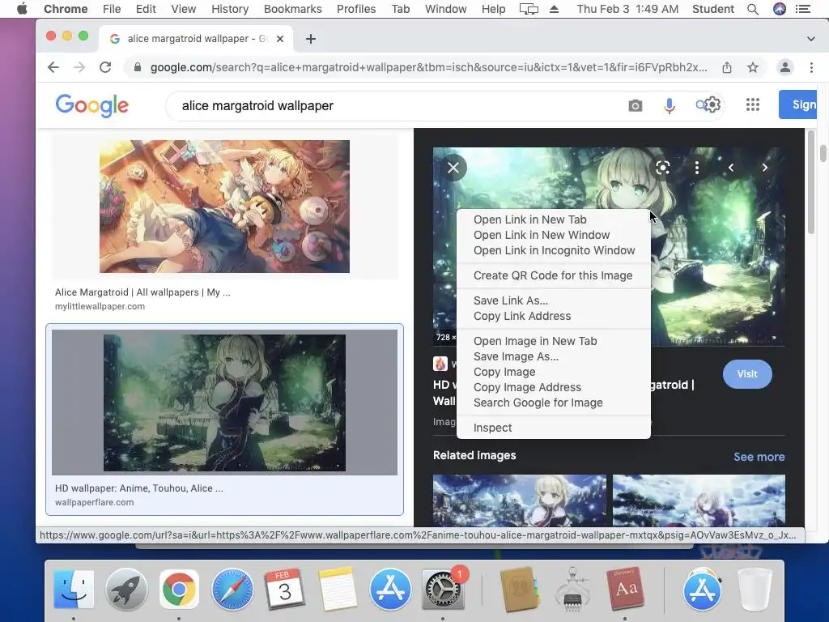Open Safari from the Dock
Image resolution: width=829 pixels, height=622 pixels.
232,589
